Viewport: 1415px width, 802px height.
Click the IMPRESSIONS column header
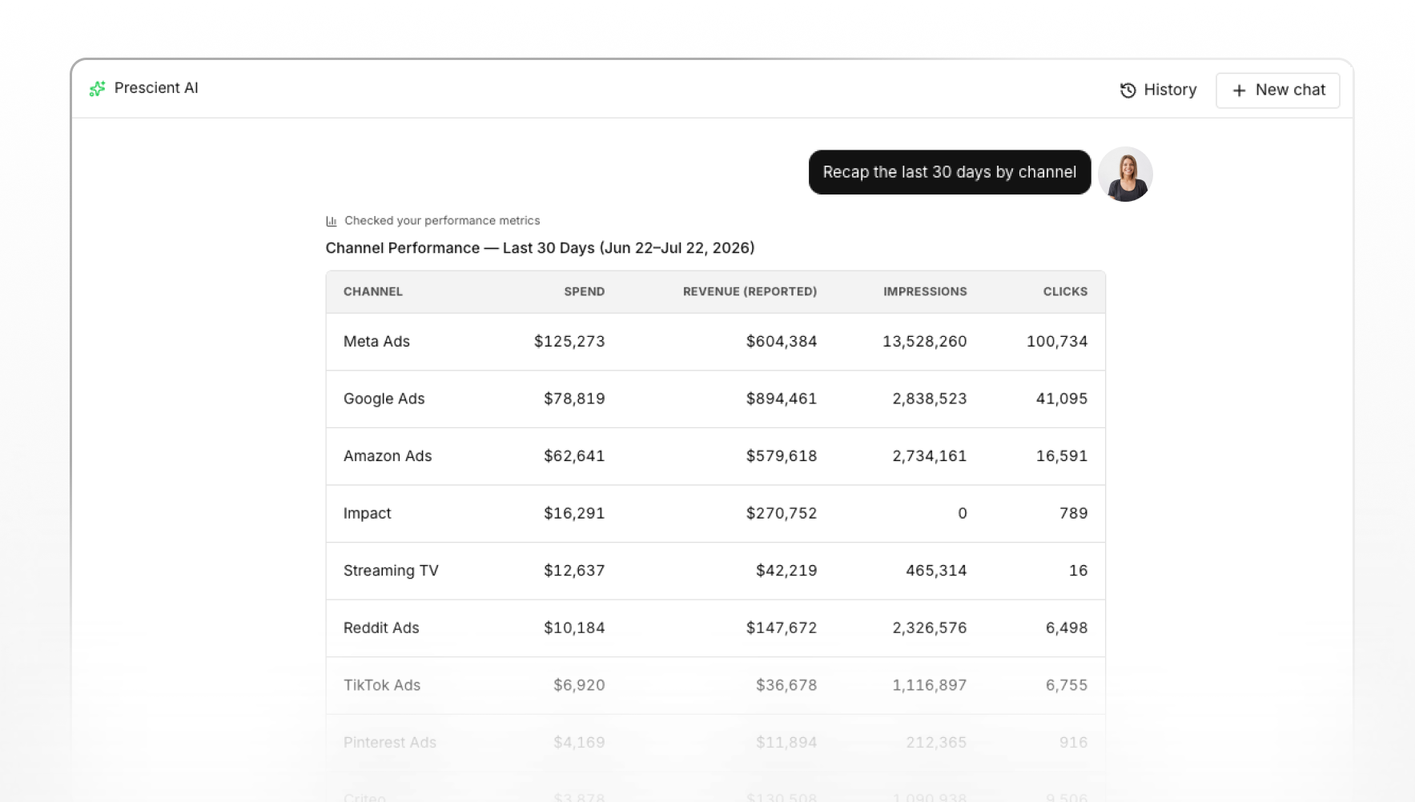(925, 291)
